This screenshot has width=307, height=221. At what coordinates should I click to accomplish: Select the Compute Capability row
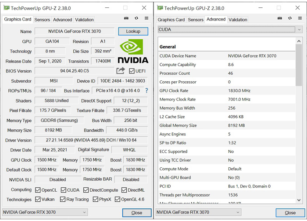click(227, 65)
